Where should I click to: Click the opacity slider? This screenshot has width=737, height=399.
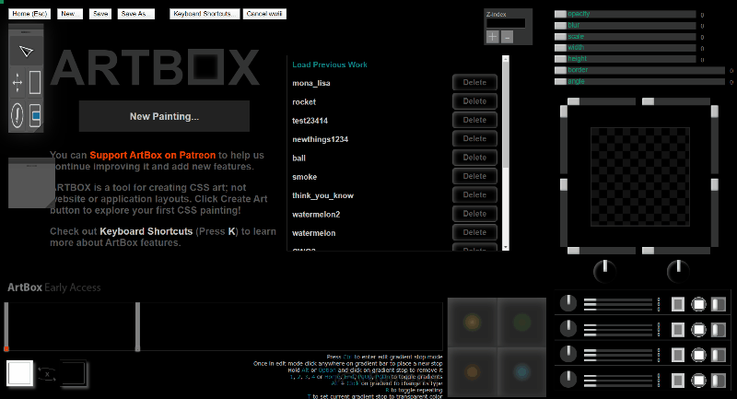click(626, 14)
